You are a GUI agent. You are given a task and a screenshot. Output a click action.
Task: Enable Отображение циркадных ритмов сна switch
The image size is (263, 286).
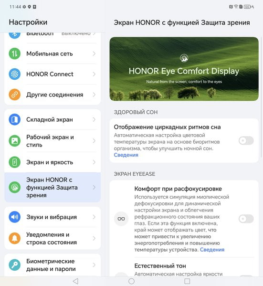pos(246,141)
